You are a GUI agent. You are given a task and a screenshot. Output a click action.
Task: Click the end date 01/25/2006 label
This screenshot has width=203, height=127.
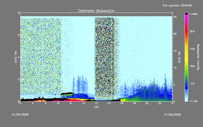173,115
